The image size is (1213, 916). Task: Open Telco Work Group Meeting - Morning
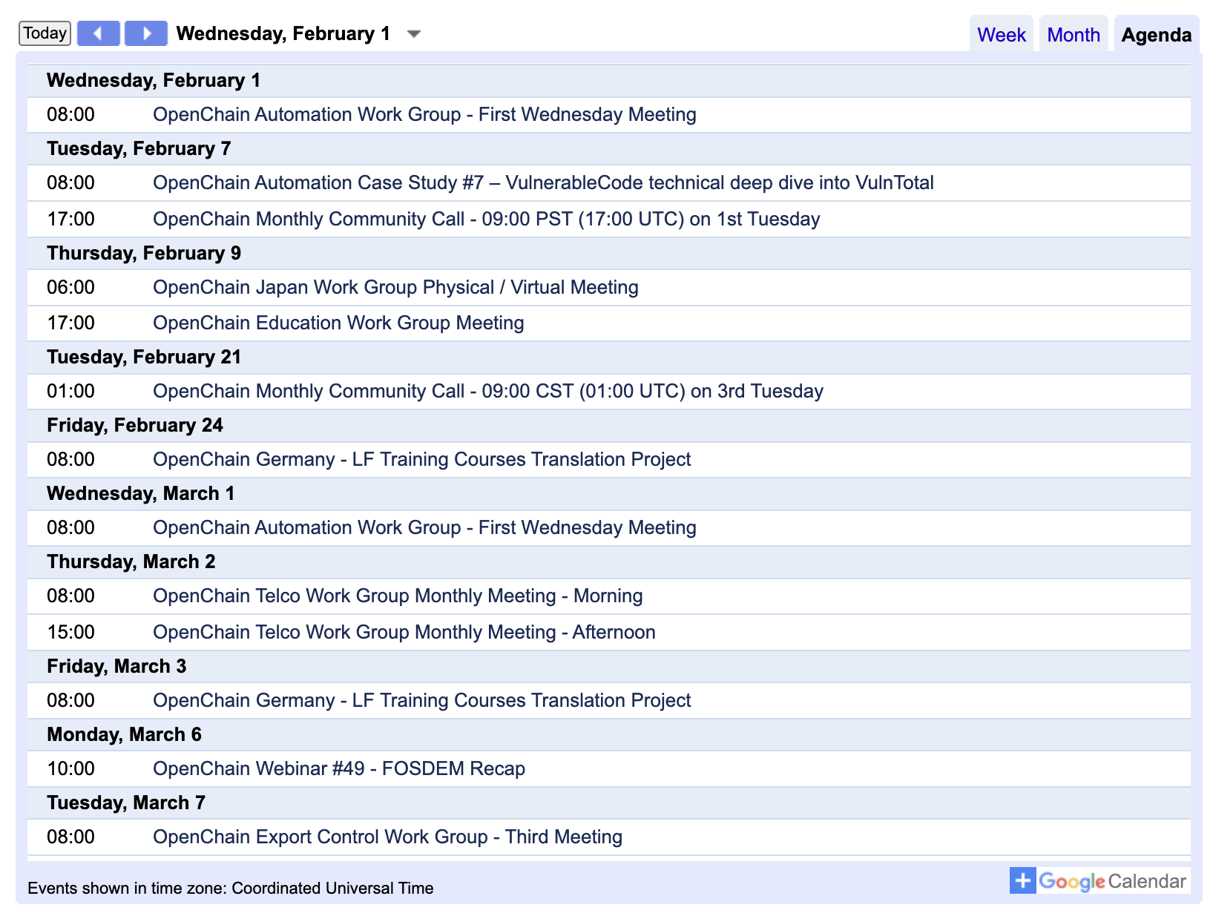coord(398,596)
